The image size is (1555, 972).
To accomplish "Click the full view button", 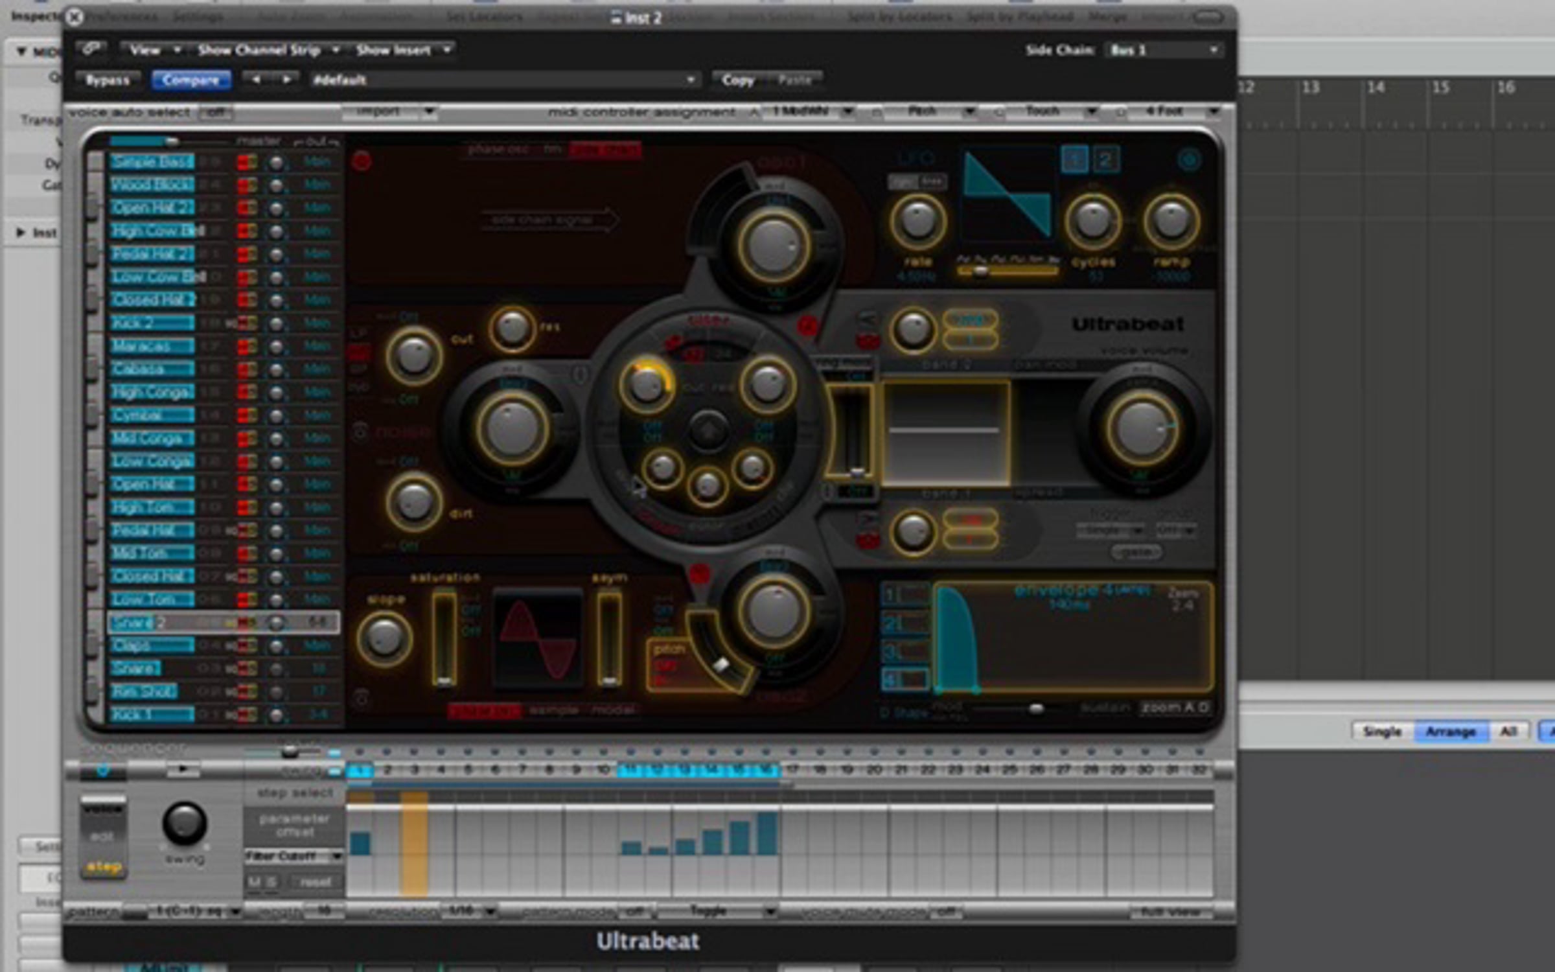I will pos(1170,912).
